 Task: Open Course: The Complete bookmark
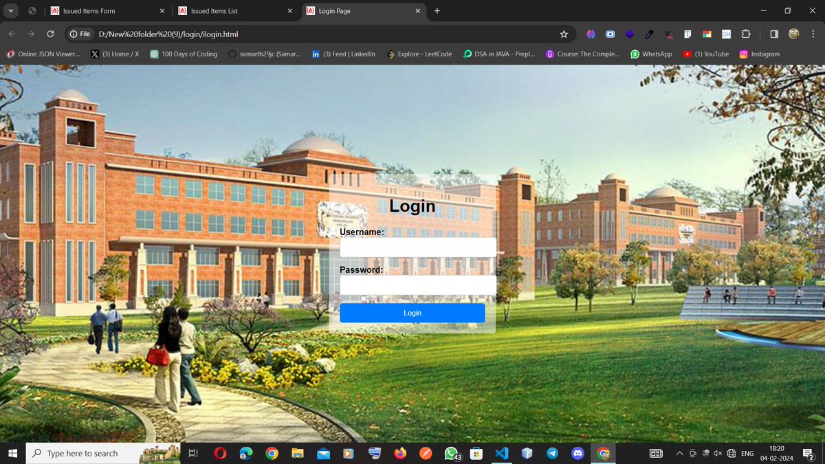pyautogui.click(x=583, y=54)
